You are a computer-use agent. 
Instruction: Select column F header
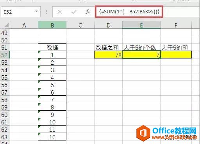(176, 25)
